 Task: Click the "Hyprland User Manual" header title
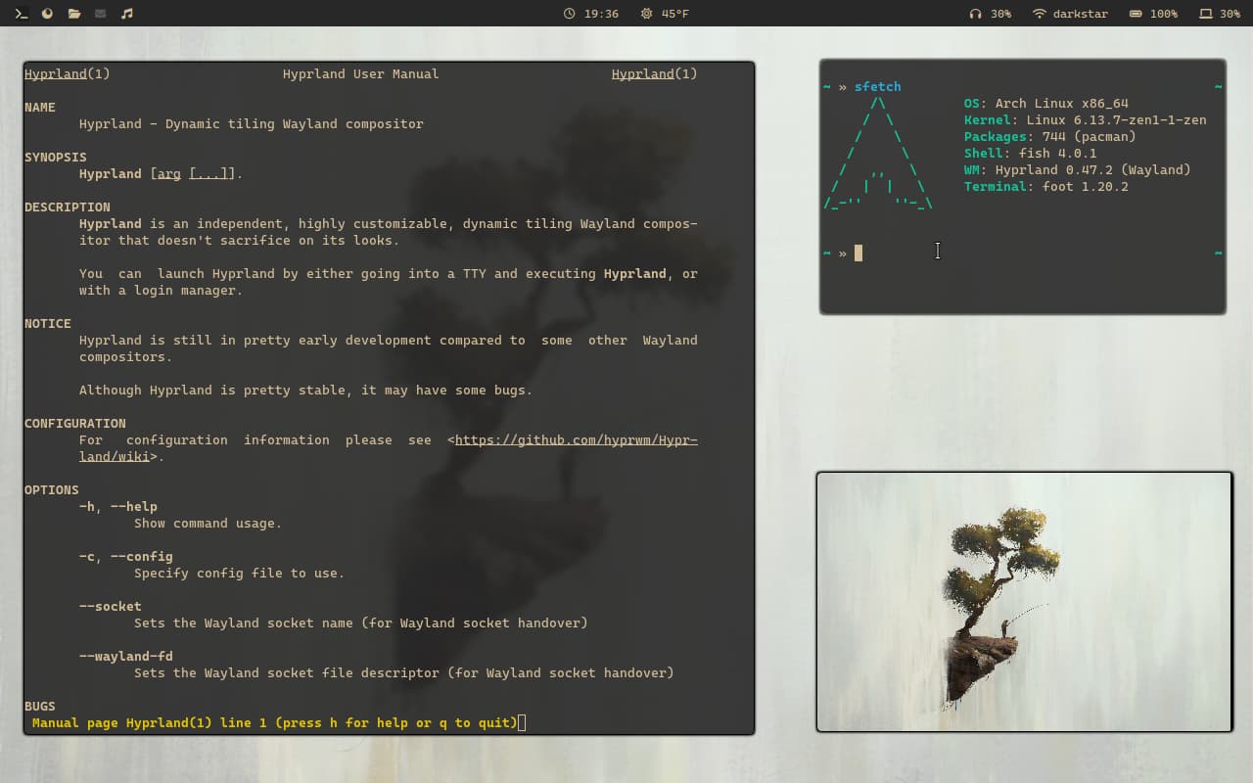(361, 74)
